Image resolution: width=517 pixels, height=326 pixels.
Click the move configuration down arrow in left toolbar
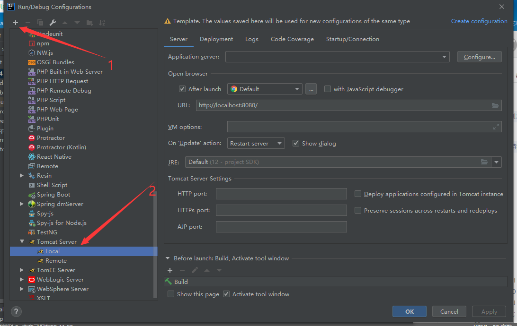coord(77,23)
